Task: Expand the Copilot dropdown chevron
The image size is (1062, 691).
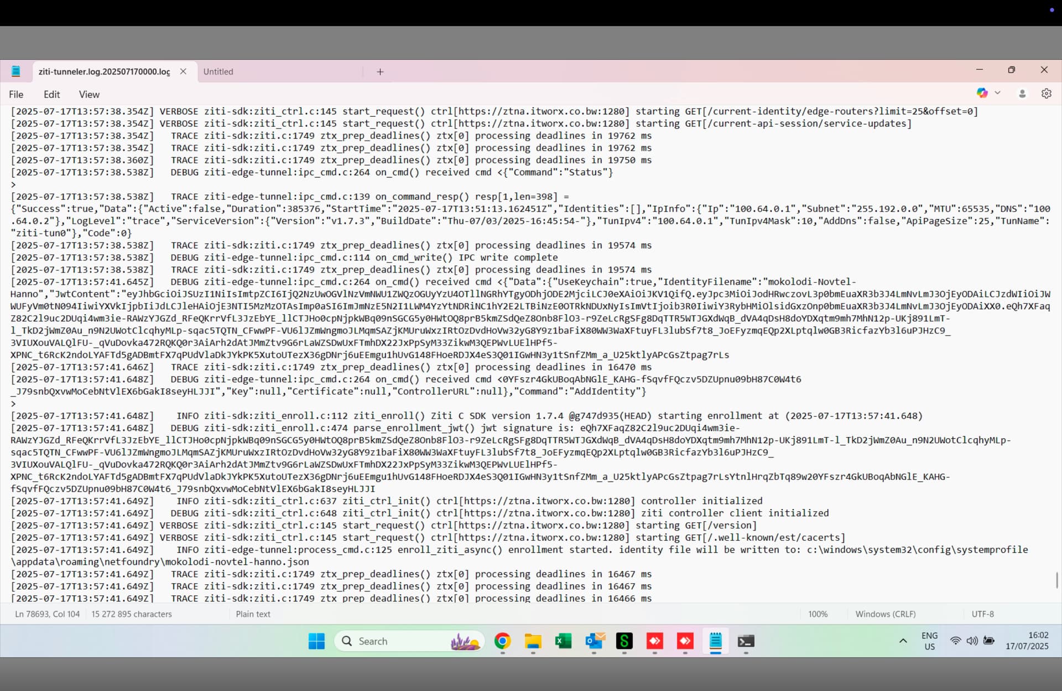Action: 997,93
